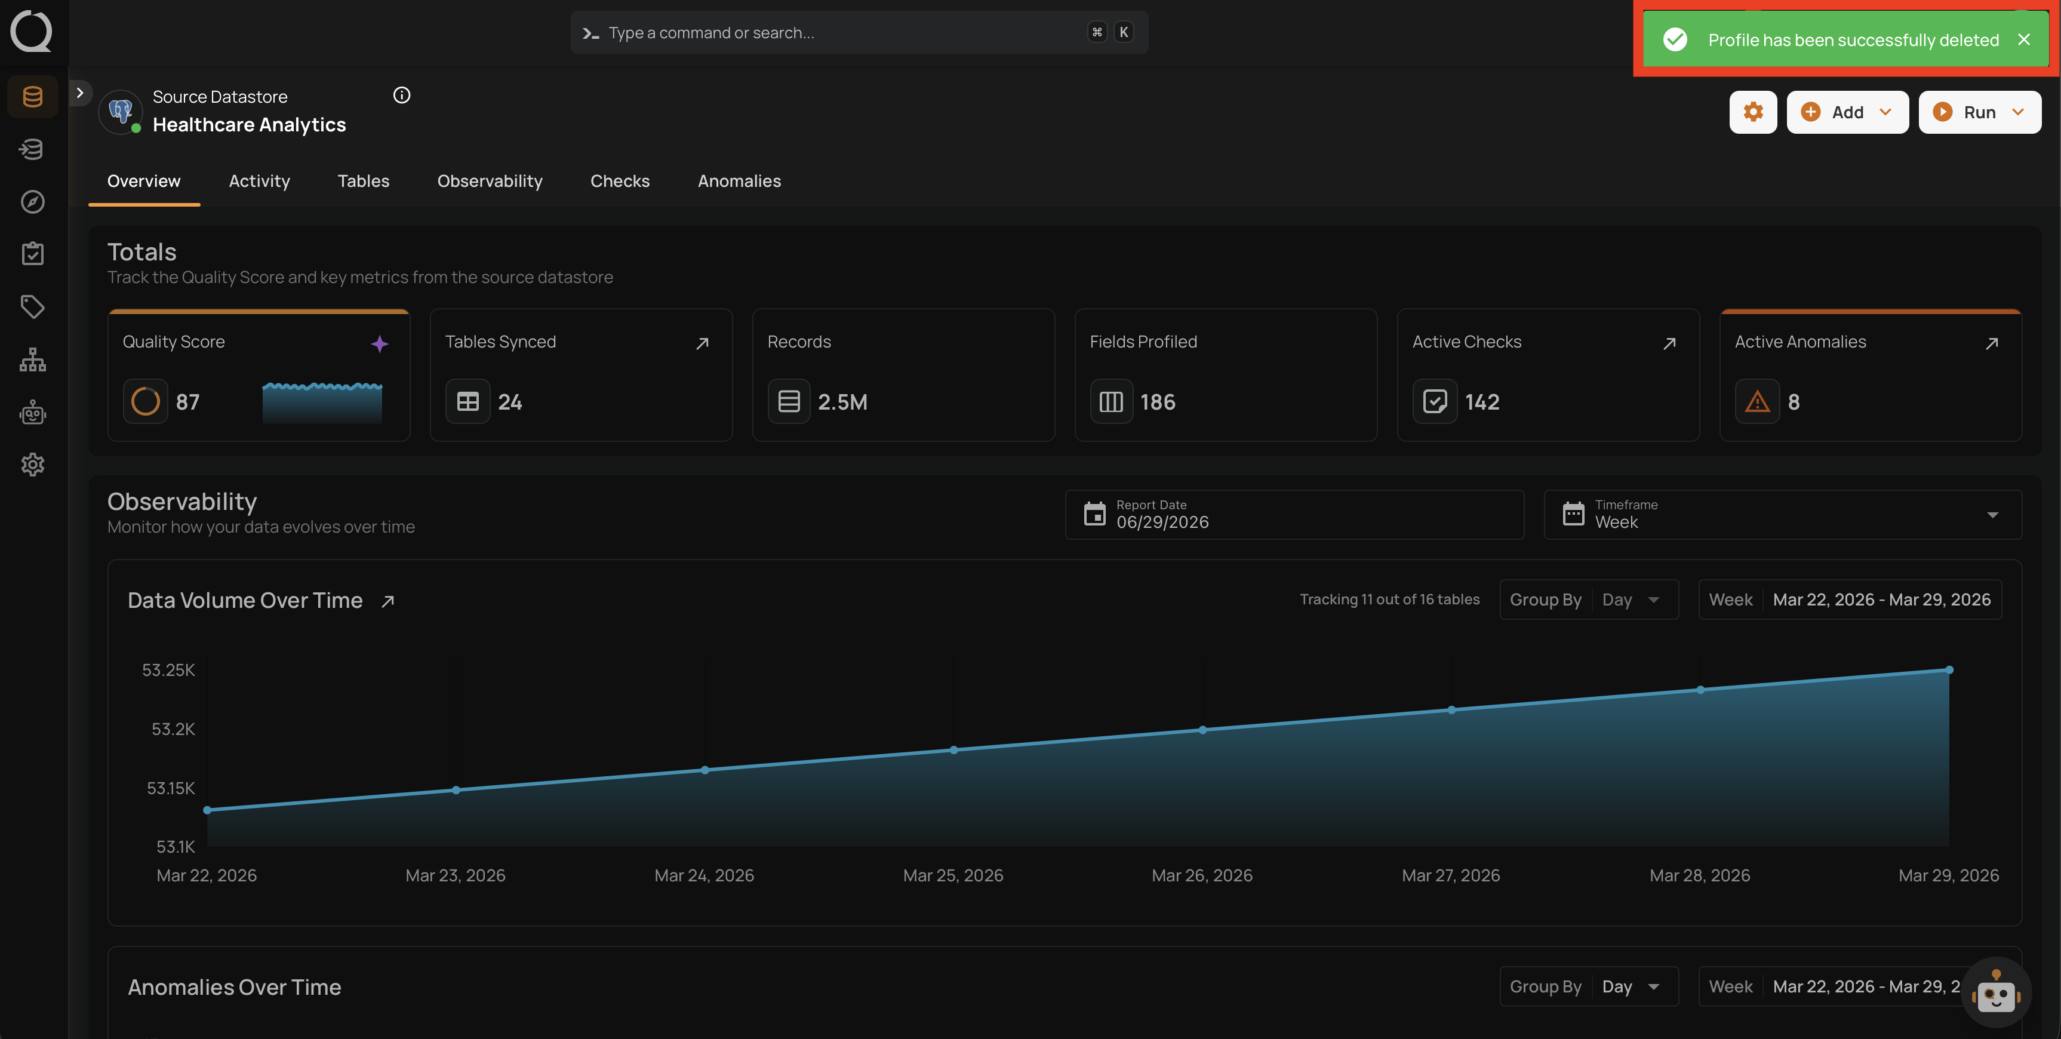This screenshot has width=2061, height=1039.
Task: Focus the command or search field
Action: (859, 33)
